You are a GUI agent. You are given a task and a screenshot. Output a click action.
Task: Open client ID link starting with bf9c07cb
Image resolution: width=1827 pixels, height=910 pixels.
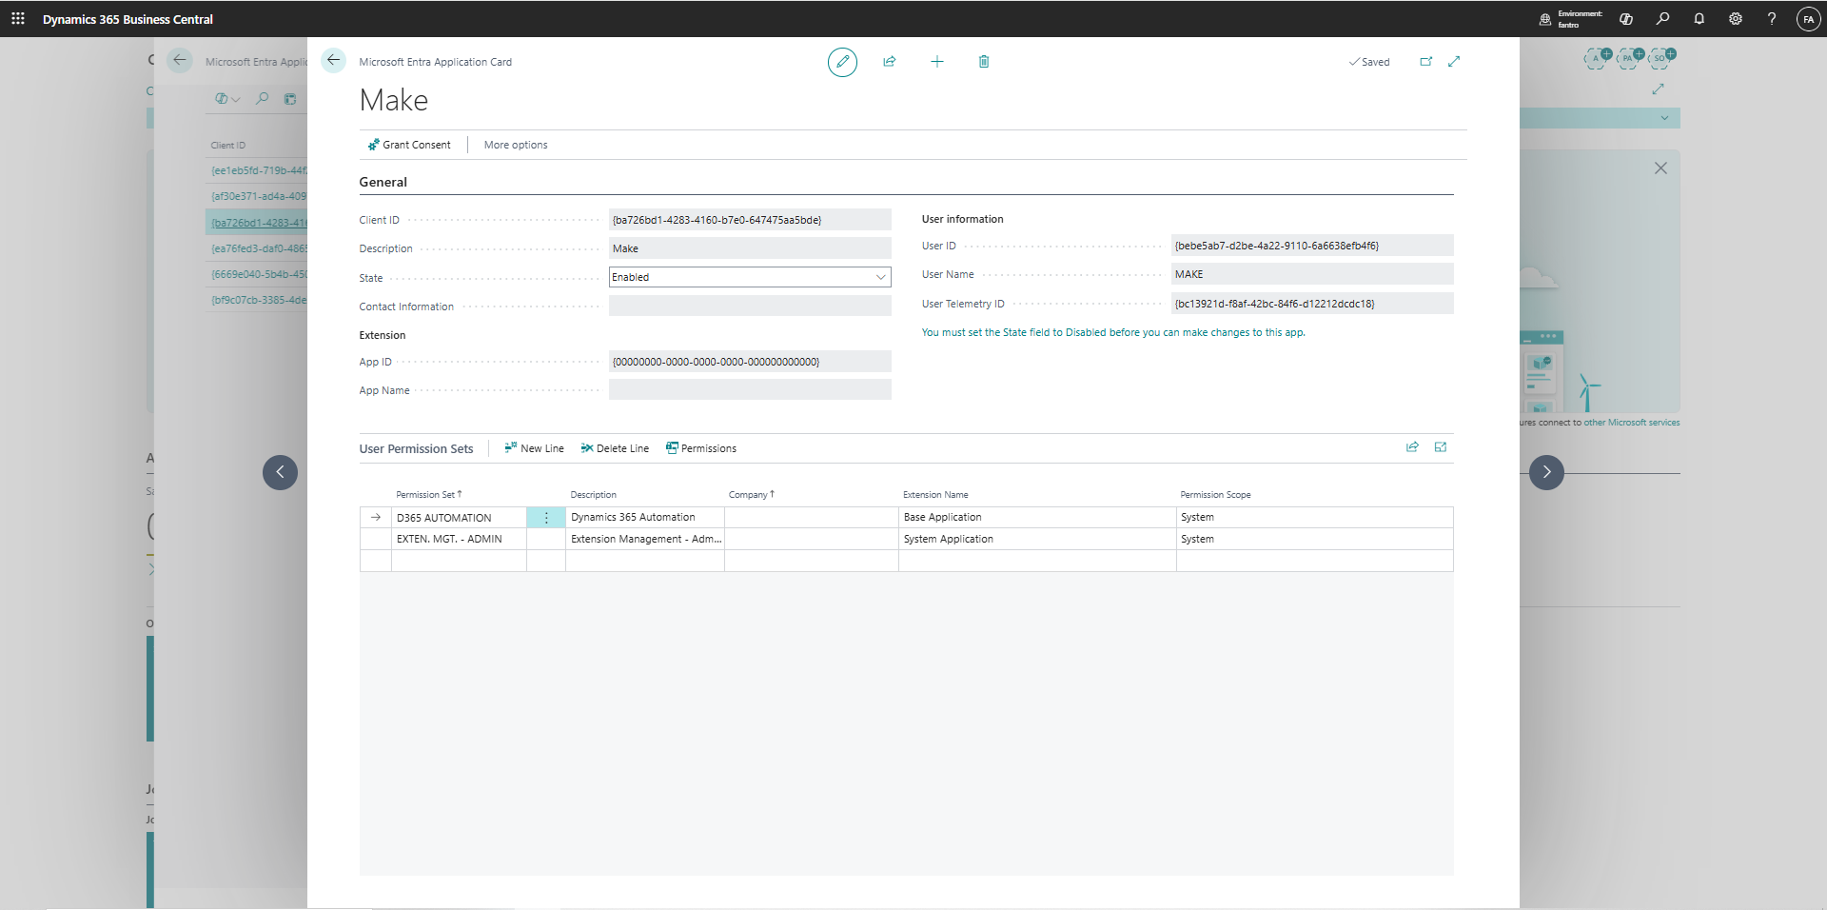pos(259,301)
